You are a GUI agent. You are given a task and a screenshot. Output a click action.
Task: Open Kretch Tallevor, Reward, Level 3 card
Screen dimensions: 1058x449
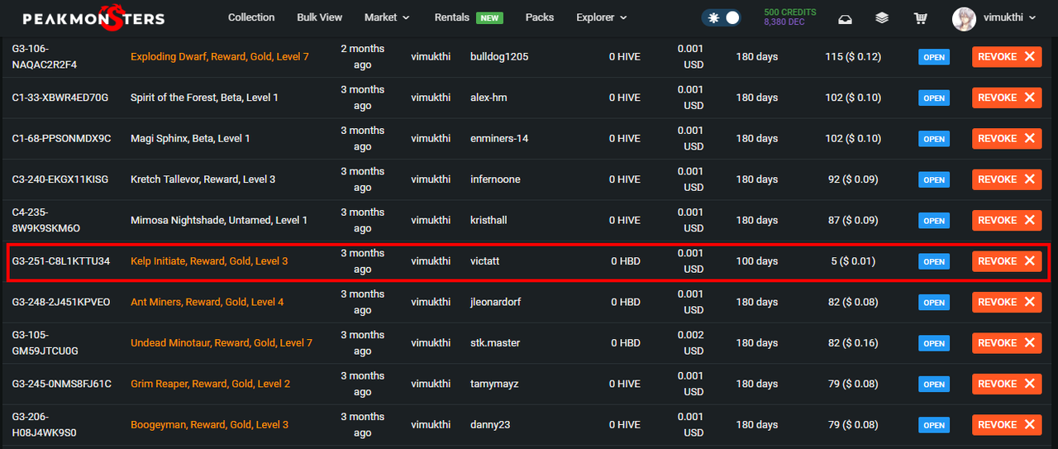203,179
